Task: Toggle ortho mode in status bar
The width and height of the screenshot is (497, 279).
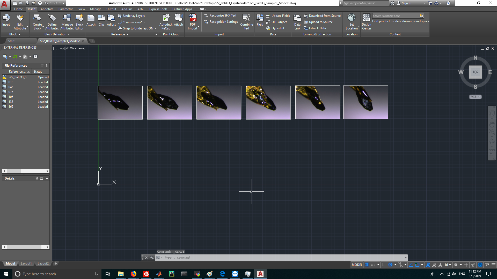Action: tap(384, 265)
